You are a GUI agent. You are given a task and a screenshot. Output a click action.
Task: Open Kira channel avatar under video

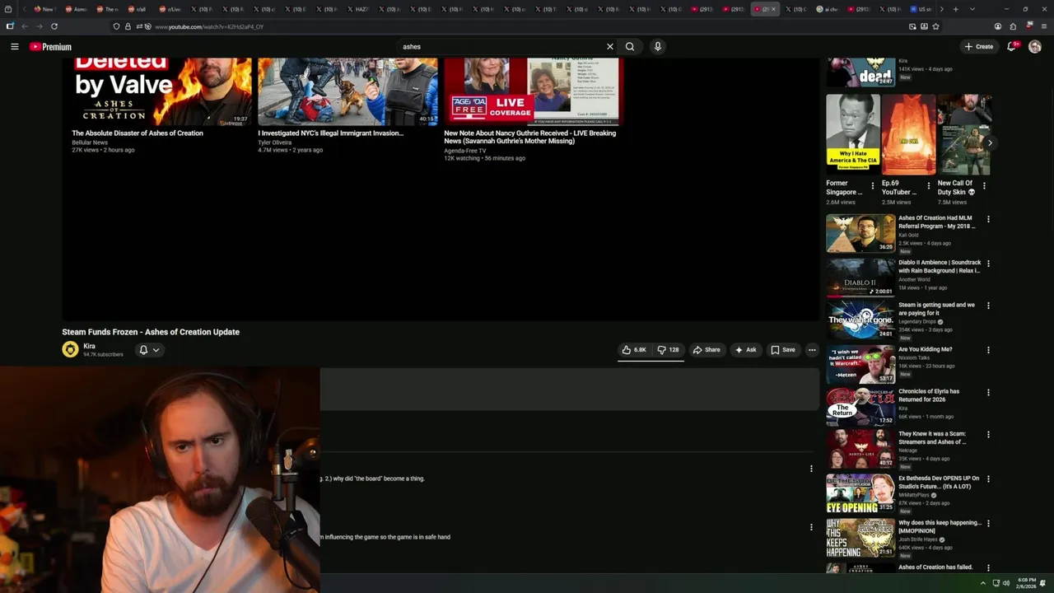[70, 350]
